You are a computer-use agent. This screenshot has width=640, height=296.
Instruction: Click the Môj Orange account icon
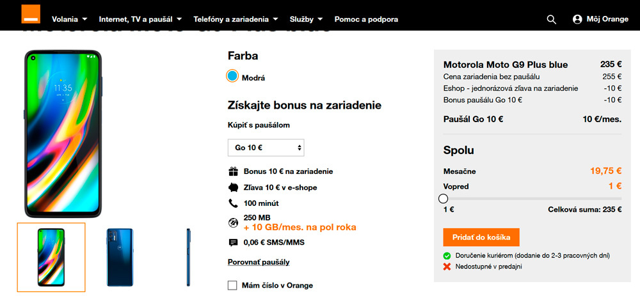[x=577, y=19]
